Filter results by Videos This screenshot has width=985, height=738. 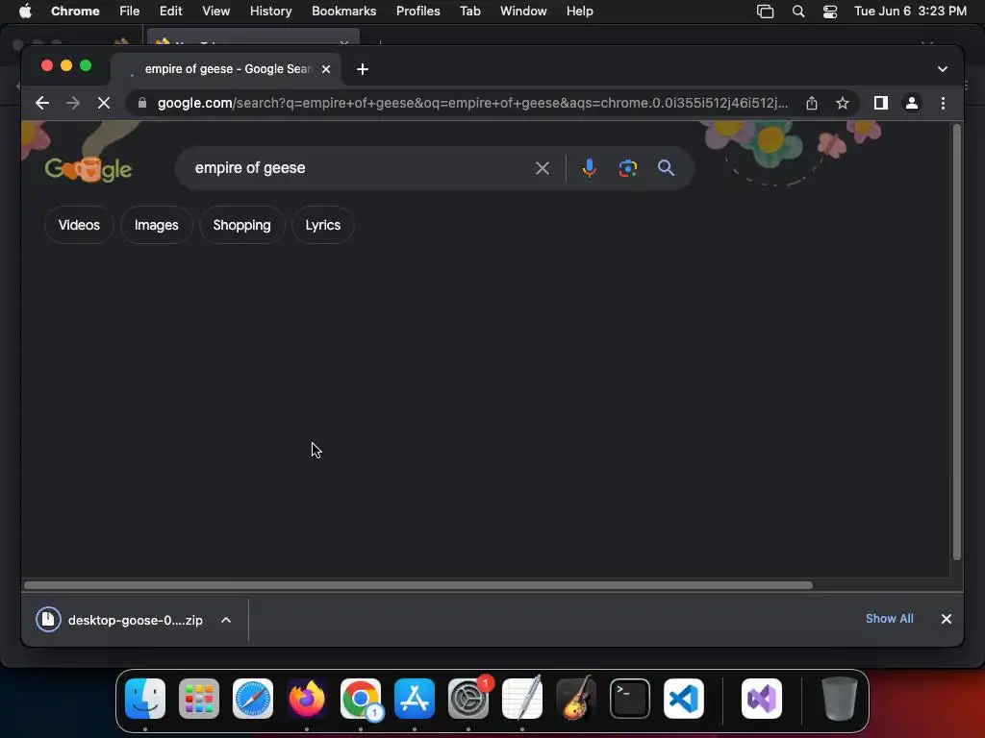pyautogui.click(x=79, y=225)
